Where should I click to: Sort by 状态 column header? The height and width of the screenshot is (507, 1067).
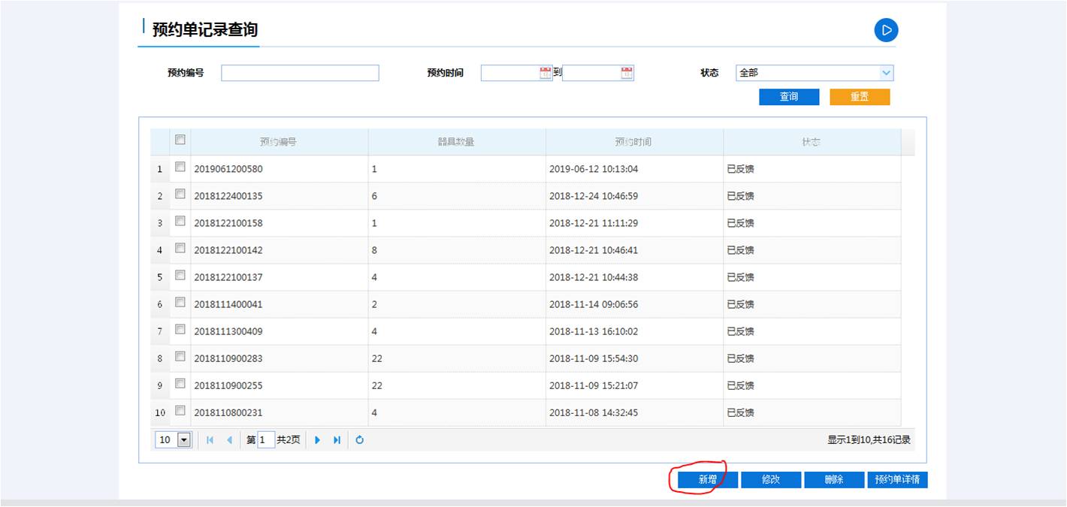tap(812, 142)
